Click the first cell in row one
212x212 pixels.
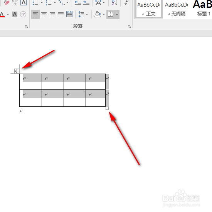(x=30, y=82)
